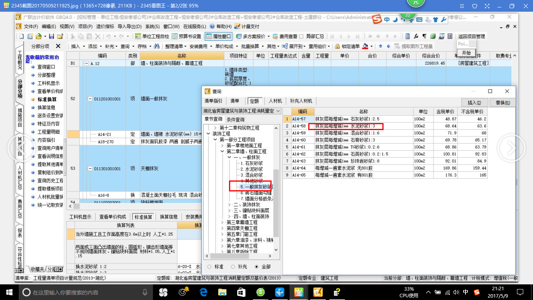The height and width of the screenshot is (300, 533).
Task: Select row A14-58 抹灰层每增减1mm 水泥砂浆1:3
Action: (x=385, y=126)
